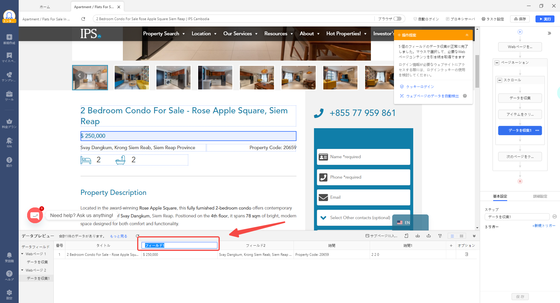Switch to the ホーム tab

click(45, 7)
